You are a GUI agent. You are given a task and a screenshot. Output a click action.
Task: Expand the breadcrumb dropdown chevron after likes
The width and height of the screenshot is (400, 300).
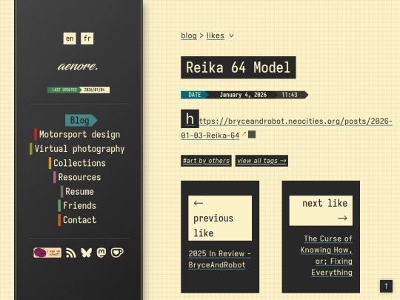point(231,36)
